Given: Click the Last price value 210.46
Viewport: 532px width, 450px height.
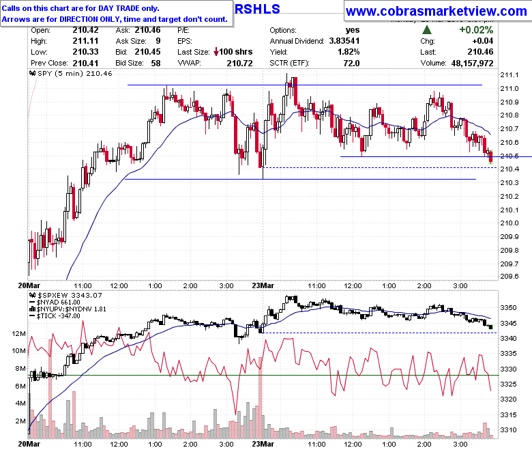Looking at the screenshot, I should pos(480,52).
